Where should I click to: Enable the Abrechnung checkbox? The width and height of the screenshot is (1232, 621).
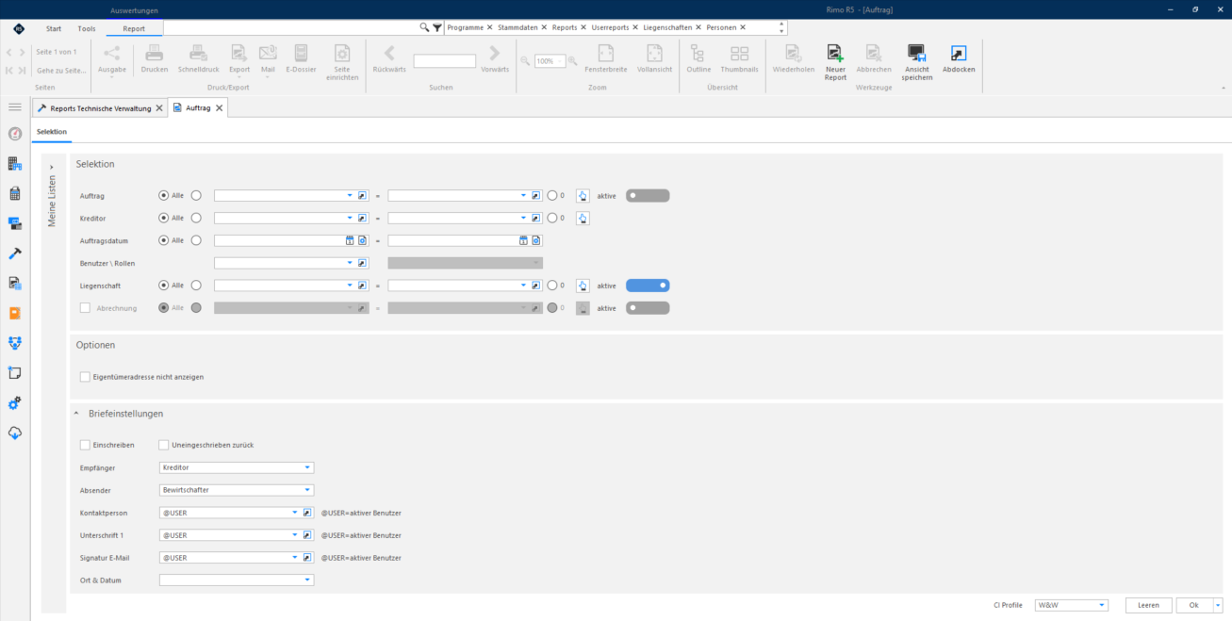click(86, 307)
